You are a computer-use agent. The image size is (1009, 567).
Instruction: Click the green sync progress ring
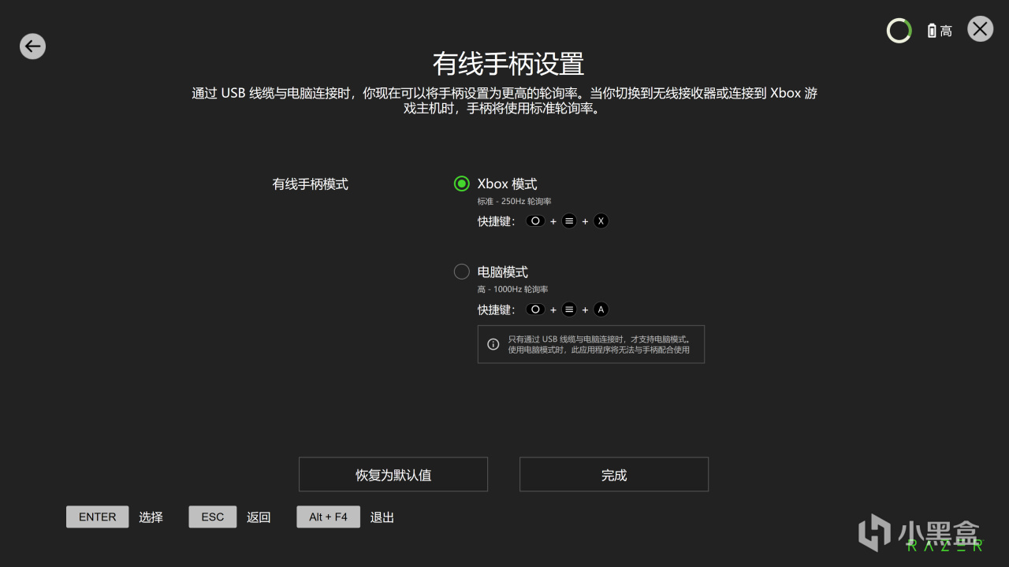[899, 31]
